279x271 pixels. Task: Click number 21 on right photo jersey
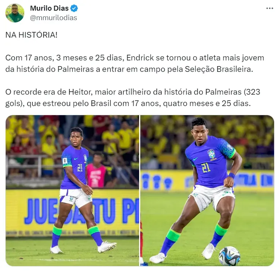(206, 168)
